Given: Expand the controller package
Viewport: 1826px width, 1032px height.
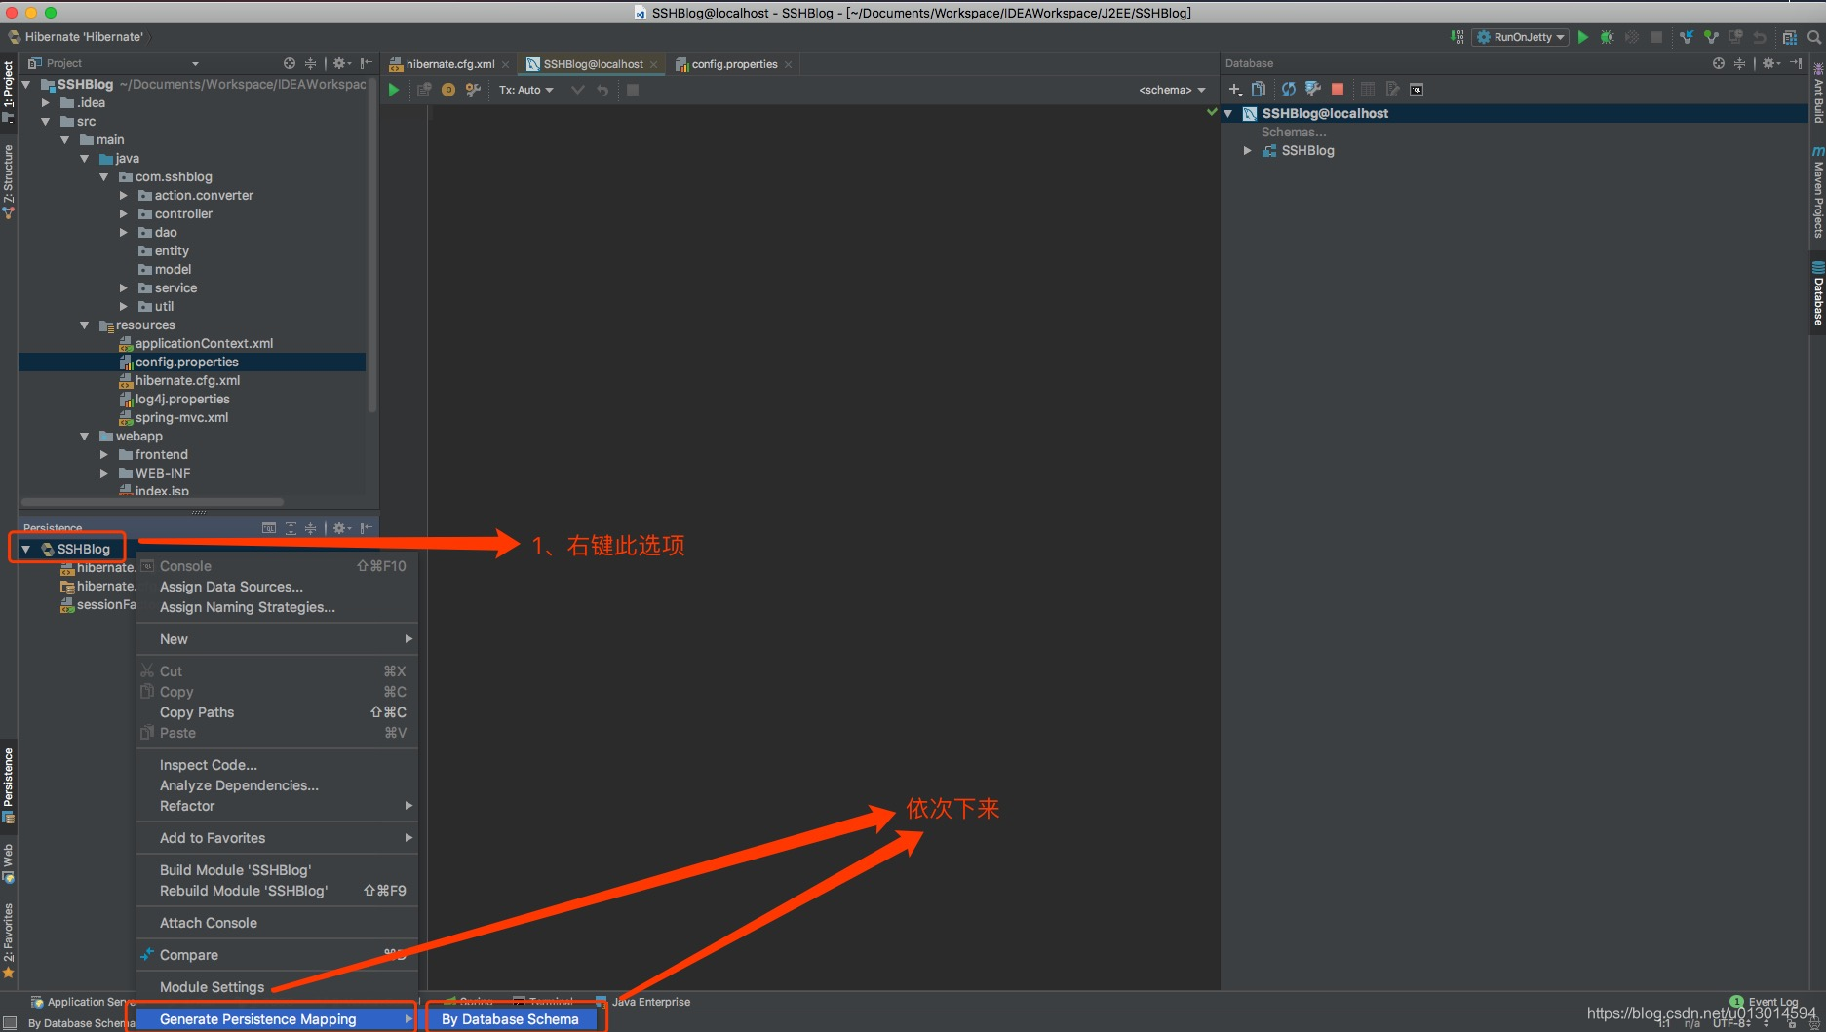Looking at the screenshot, I should 124,214.
